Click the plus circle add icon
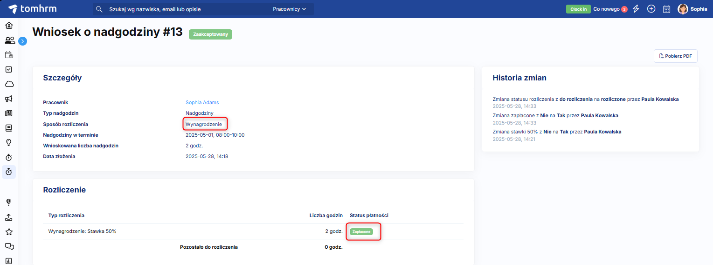This screenshot has width=713, height=265. (651, 9)
